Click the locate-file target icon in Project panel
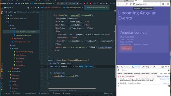Screen dimensions: 171x96 (28, 8)
